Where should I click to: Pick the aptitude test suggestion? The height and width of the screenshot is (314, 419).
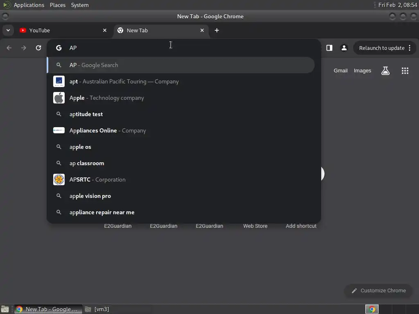coord(181,114)
